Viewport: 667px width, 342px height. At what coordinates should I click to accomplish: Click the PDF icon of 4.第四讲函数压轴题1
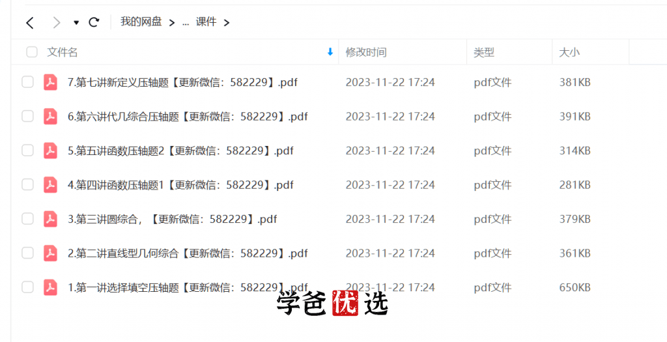[51, 184]
